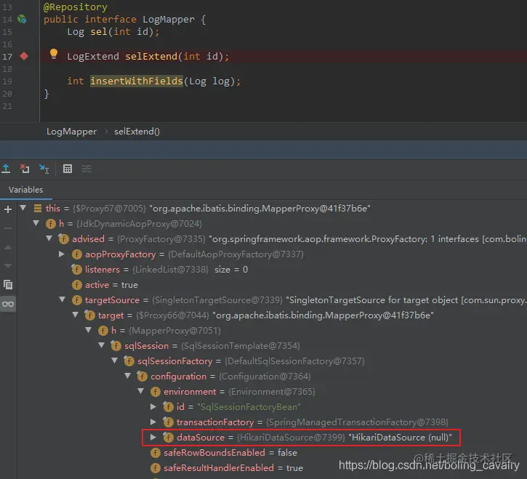527x479 pixels.
Task: Click the lightbulb intention icon on line 17
Action: click(x=54, y=54)
